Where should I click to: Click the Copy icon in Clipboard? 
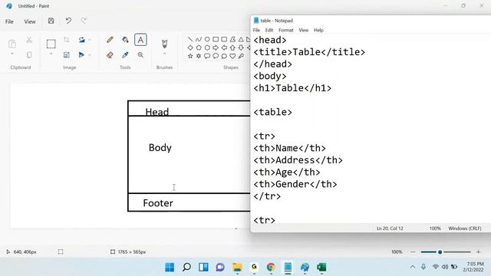pyautogui.click(x=29, y=55)
